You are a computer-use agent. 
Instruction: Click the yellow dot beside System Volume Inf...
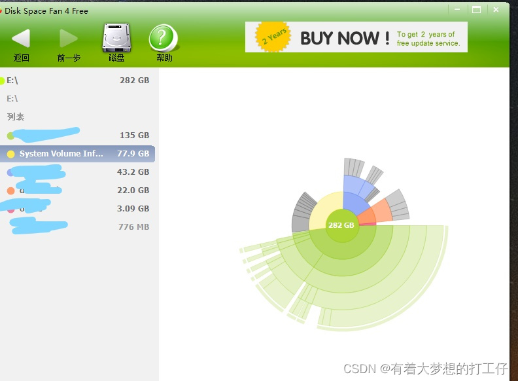(x=10, y=154)
